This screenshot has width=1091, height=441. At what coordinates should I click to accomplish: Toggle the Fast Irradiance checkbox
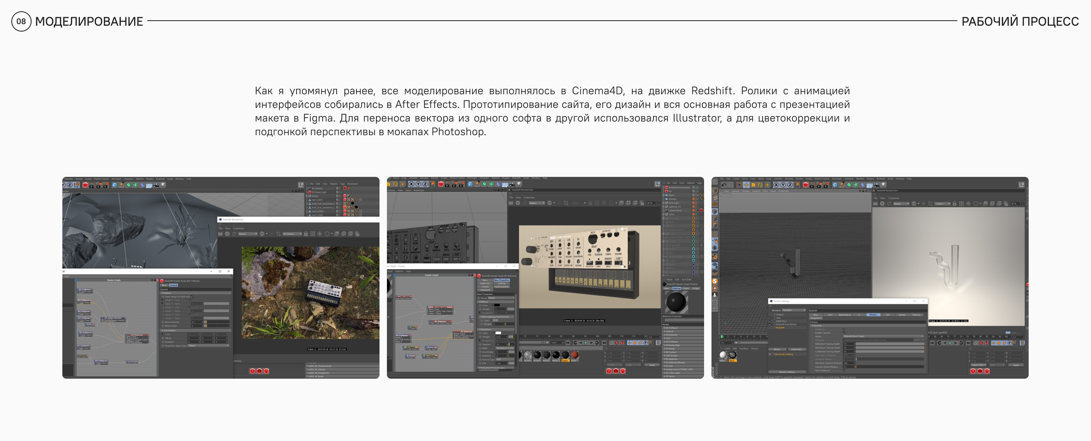[844, 370]
